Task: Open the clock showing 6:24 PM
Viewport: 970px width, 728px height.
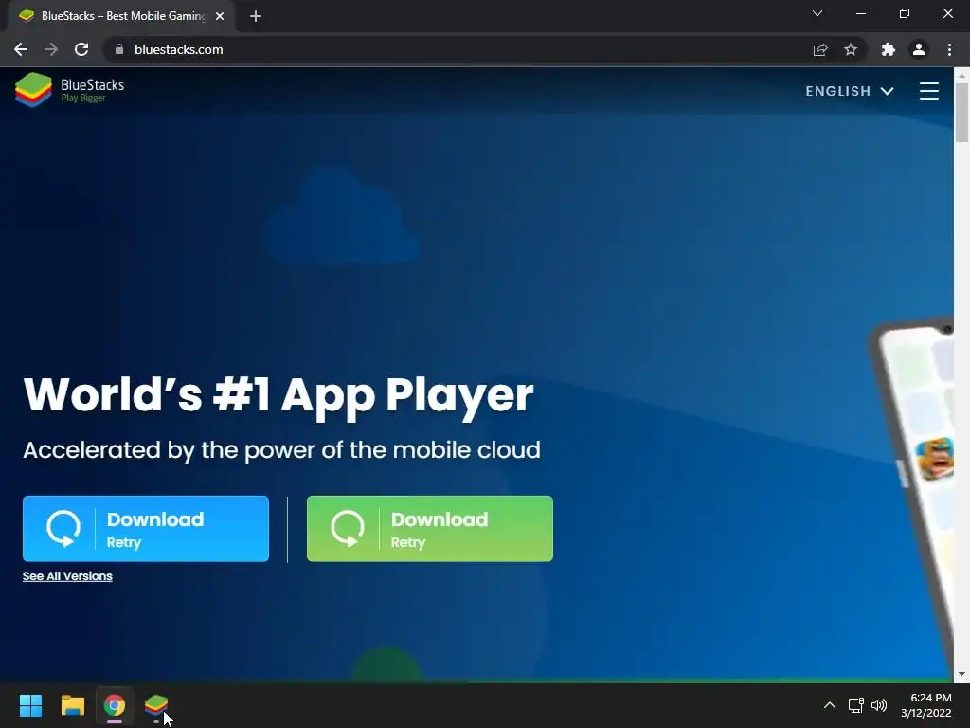Action: click(x=926, y=705)
